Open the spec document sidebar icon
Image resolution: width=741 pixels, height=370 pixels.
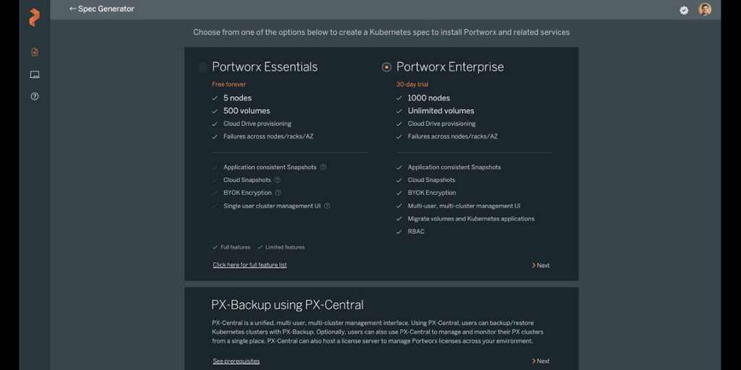35,52
